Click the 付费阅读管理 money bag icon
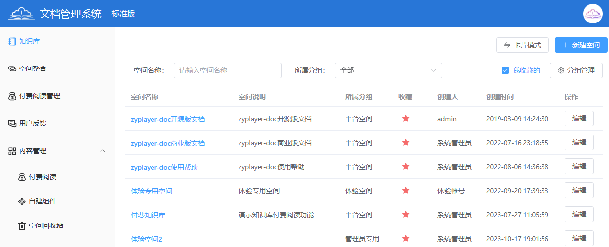 coord(12,96)
